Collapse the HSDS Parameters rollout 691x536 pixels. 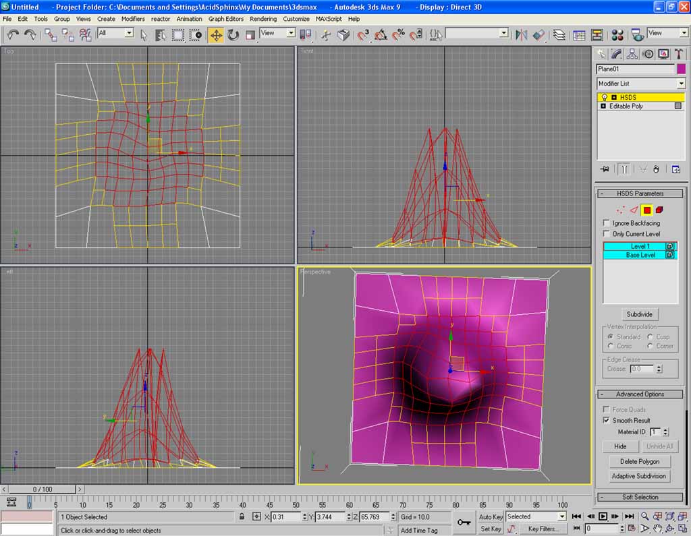pos(640,193)
